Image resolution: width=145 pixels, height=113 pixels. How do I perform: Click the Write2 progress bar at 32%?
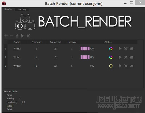87,48
